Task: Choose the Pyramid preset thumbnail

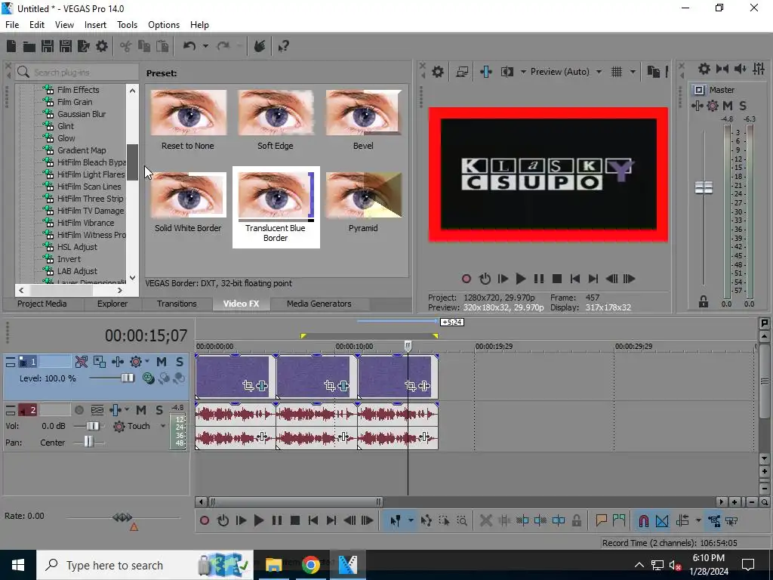Action: [x=363, y=196]
